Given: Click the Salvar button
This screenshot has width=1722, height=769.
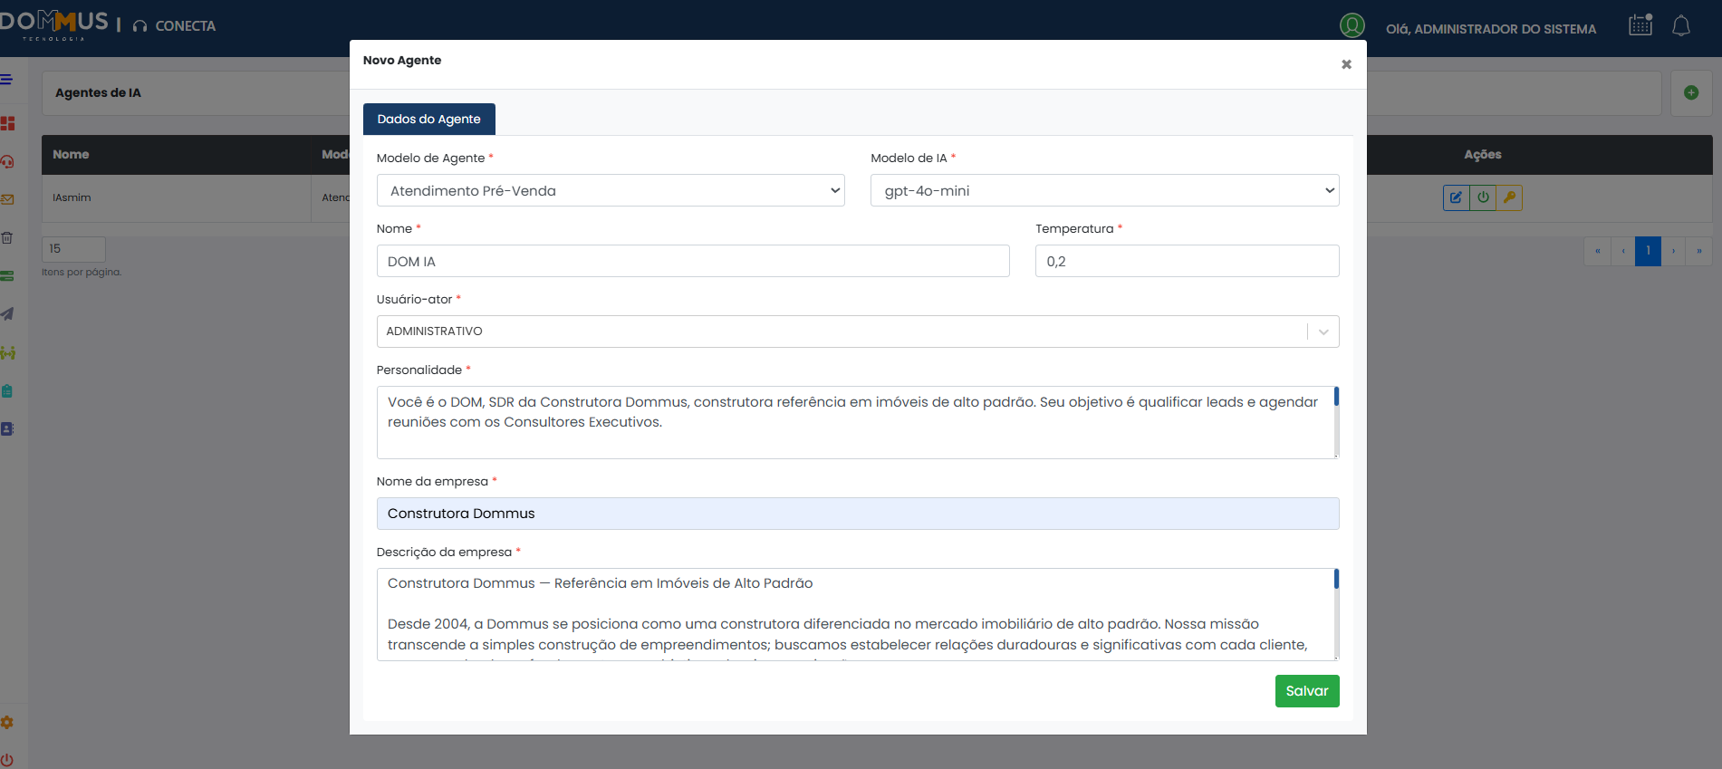Looking at the screenshot, I should [1307, 691].
